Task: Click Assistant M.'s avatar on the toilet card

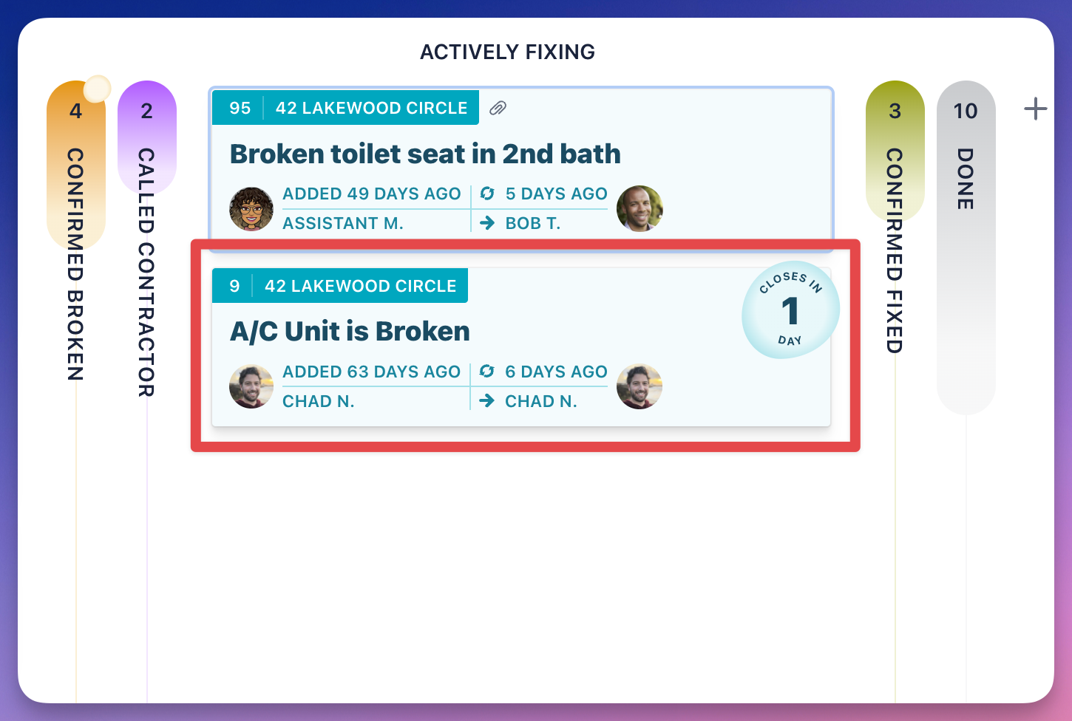Action: pyautogui.click(x=251, y=209)
